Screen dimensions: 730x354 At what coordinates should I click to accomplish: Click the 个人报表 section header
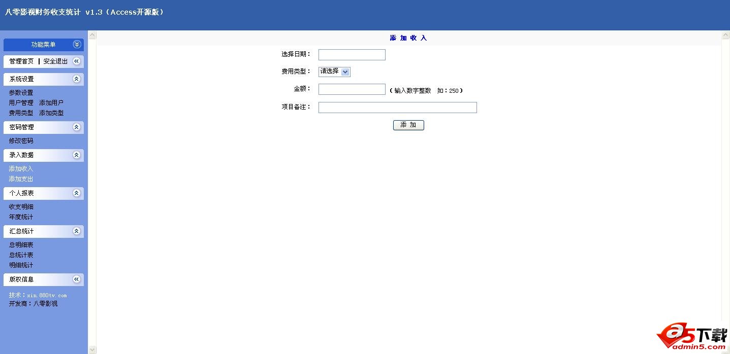44,193
